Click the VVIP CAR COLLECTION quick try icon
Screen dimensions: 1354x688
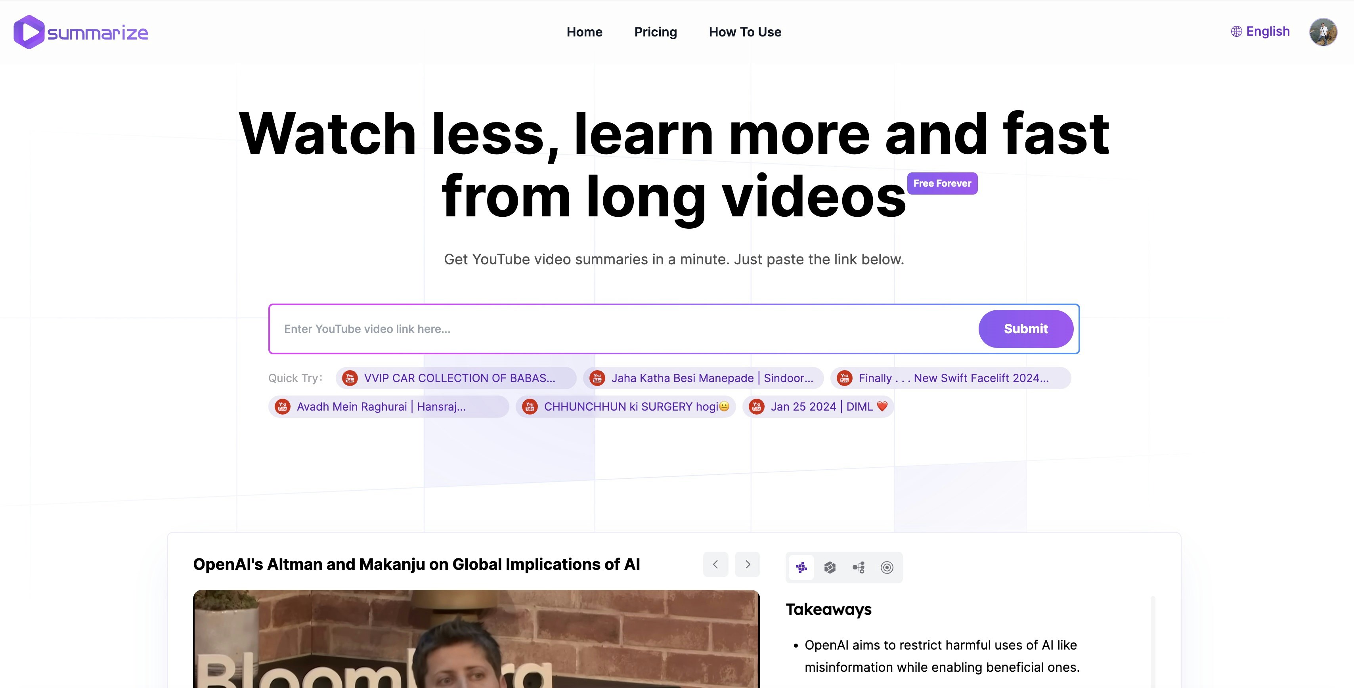tap(351, 377)
